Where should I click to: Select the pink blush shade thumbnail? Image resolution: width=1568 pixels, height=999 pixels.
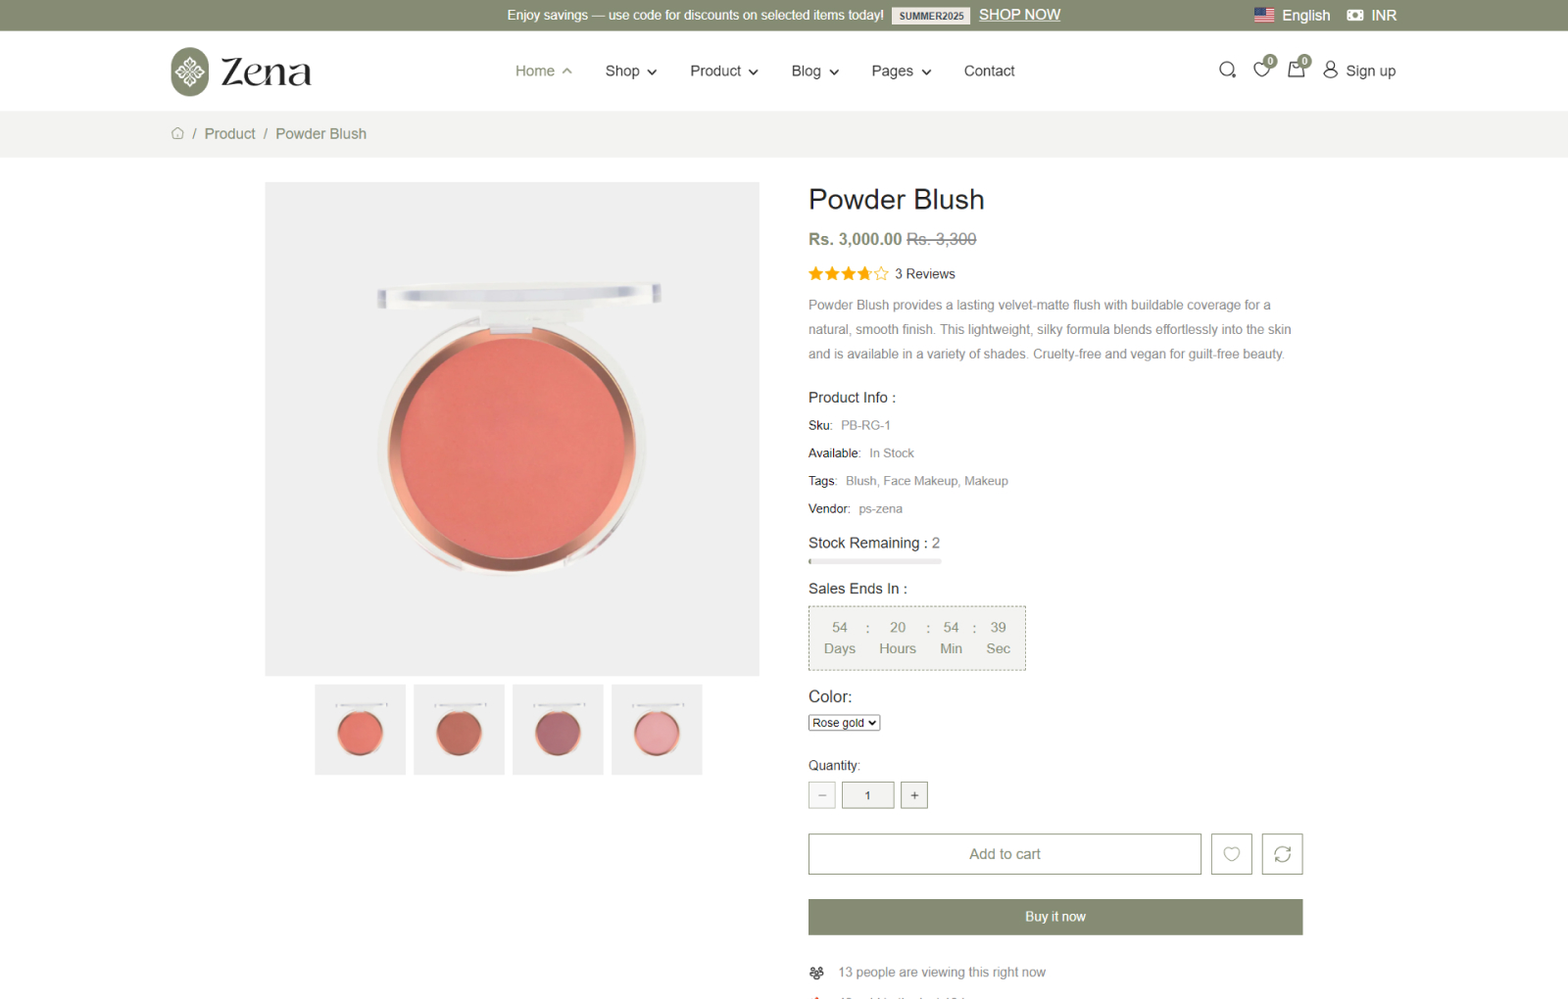click(657, 731)
